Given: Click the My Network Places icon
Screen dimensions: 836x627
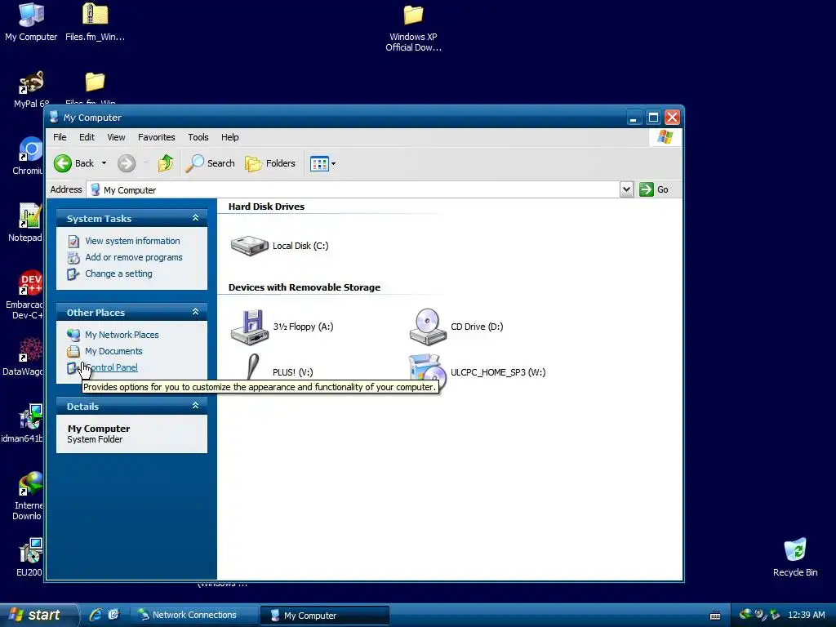Looking at the screenshot, I should pos(73,335).
